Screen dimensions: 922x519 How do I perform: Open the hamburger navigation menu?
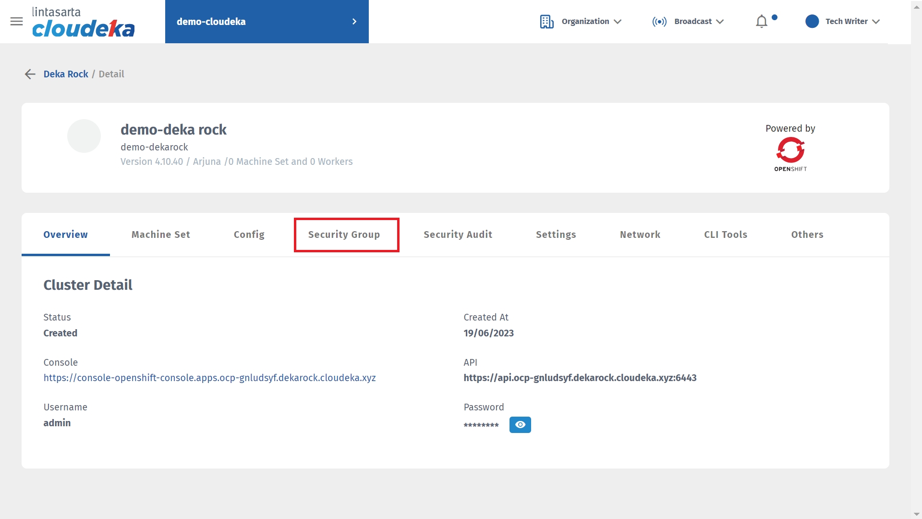16,22
